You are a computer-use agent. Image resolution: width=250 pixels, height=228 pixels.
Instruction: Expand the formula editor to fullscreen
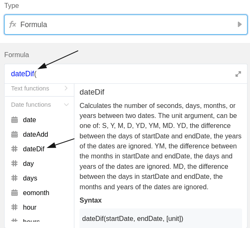point(238,74)
